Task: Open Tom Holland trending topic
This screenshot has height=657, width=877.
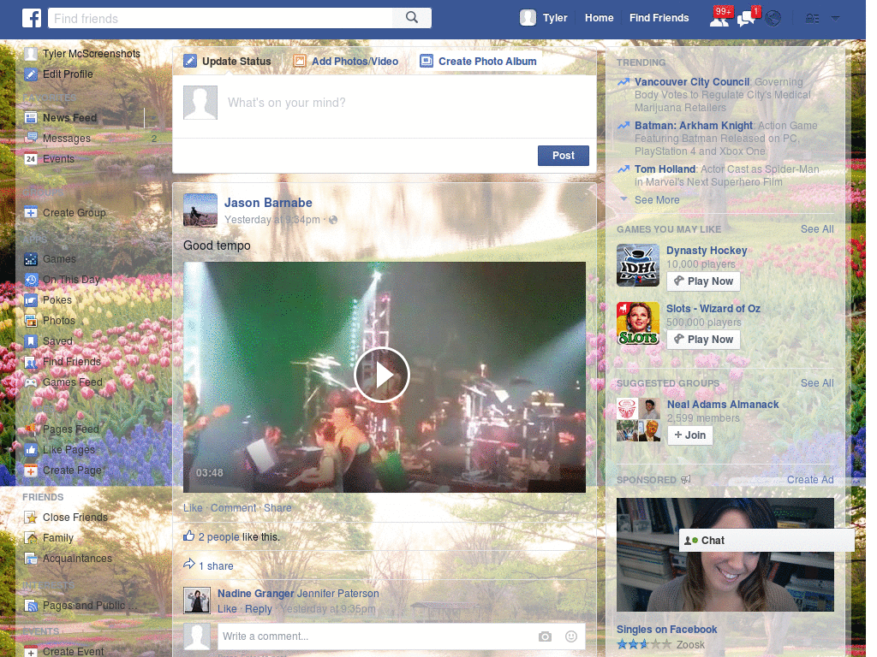Action: pos(665,169)
